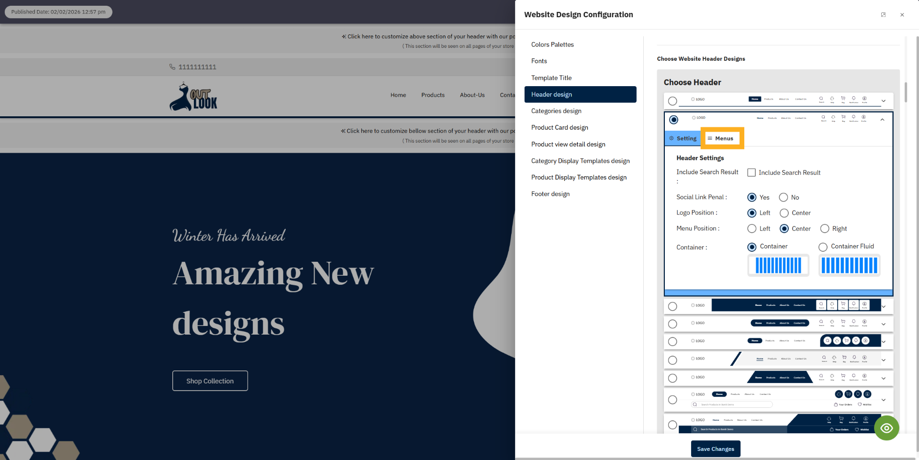Click the Bag cart icon in header preview
The width and height of the screenshot is (919, 460).
point(843,118)
